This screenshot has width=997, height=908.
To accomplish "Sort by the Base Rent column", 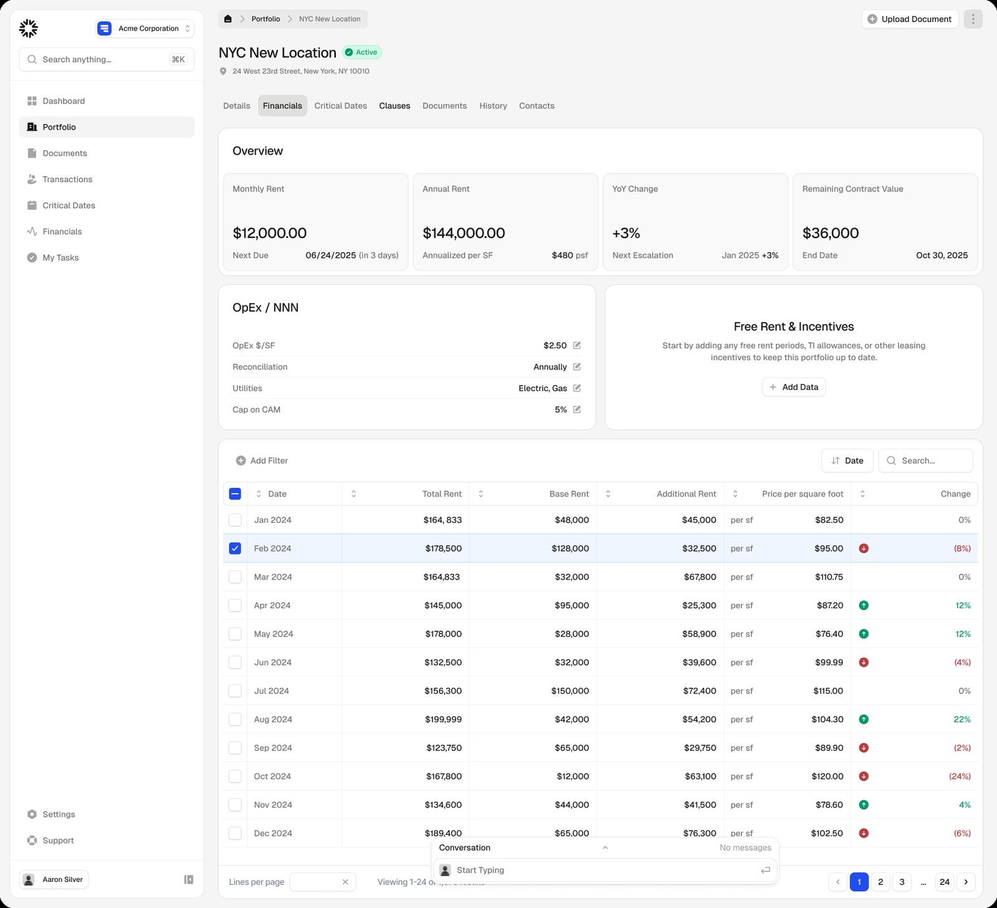I will coord(481,494).
